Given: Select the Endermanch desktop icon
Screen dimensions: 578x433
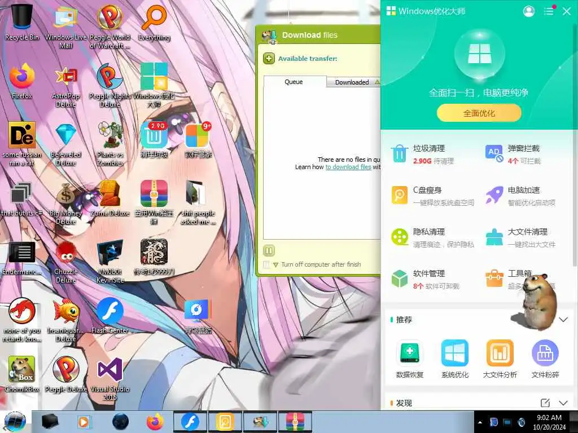Looking at the screenshot, I should [21, 258].
